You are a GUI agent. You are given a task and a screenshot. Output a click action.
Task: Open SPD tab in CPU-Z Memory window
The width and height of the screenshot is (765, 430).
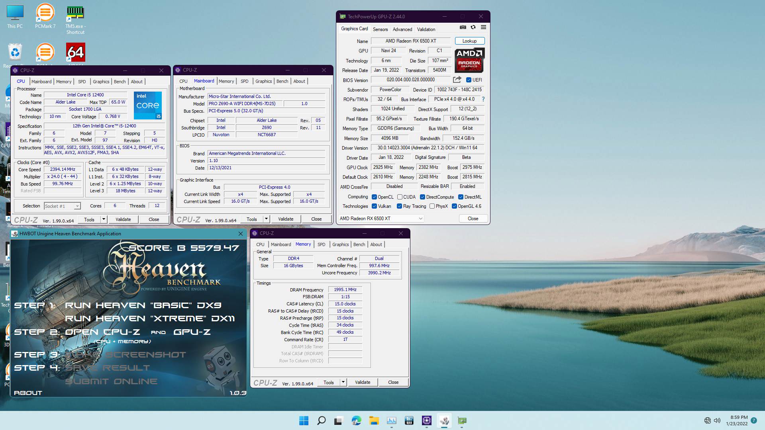tap(322, 244)
